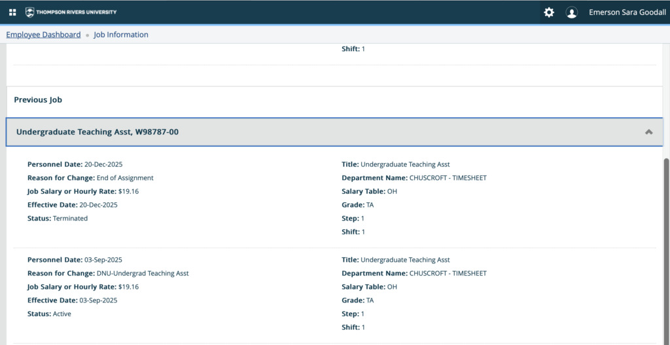This screenshot has width=670, height=345.
Task: Go to the Employee Dashboard breadcrumb link
Action: pos(43,35)
